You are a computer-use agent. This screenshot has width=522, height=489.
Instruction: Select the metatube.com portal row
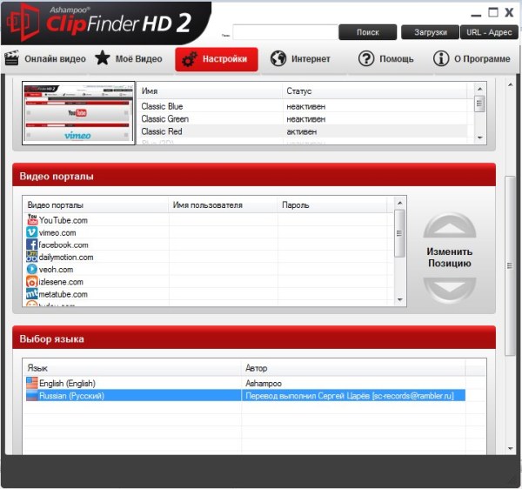[x=208, y=294]
